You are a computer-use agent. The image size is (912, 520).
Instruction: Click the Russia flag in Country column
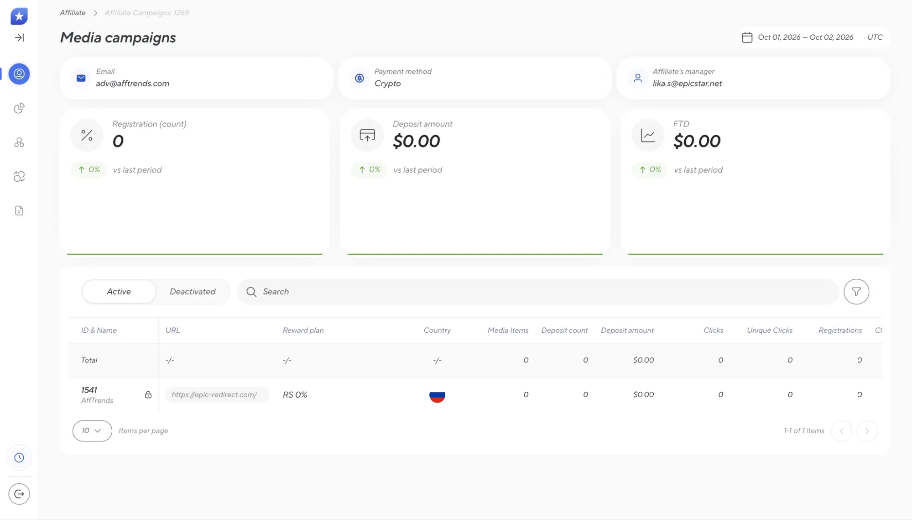[437, 395]
